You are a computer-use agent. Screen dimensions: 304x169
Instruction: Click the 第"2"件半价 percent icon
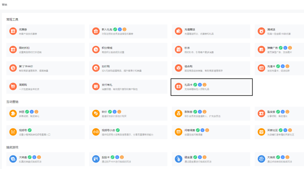tap(13, 68)
